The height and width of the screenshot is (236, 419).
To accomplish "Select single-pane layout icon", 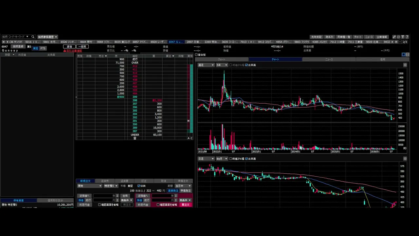I will (x=404, y=54).
